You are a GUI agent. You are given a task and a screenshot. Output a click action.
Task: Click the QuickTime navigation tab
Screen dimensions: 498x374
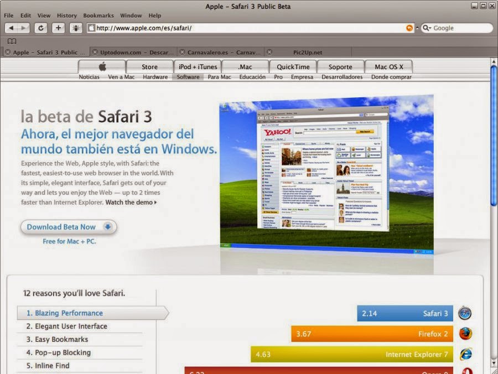click(293, 67)
